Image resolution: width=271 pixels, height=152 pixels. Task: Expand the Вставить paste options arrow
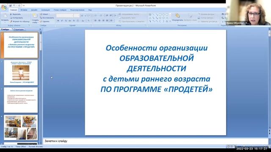tap(5, 22)
